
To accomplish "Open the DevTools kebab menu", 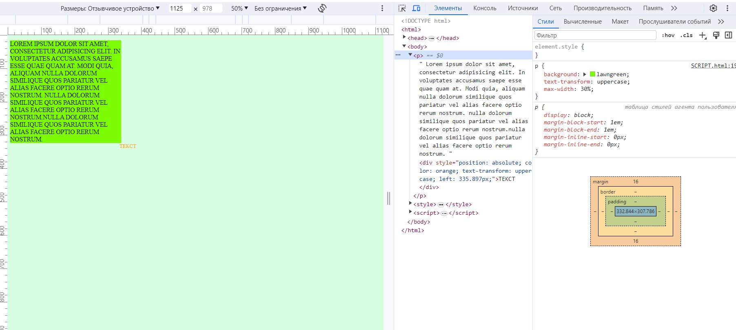I will [727, 8].
